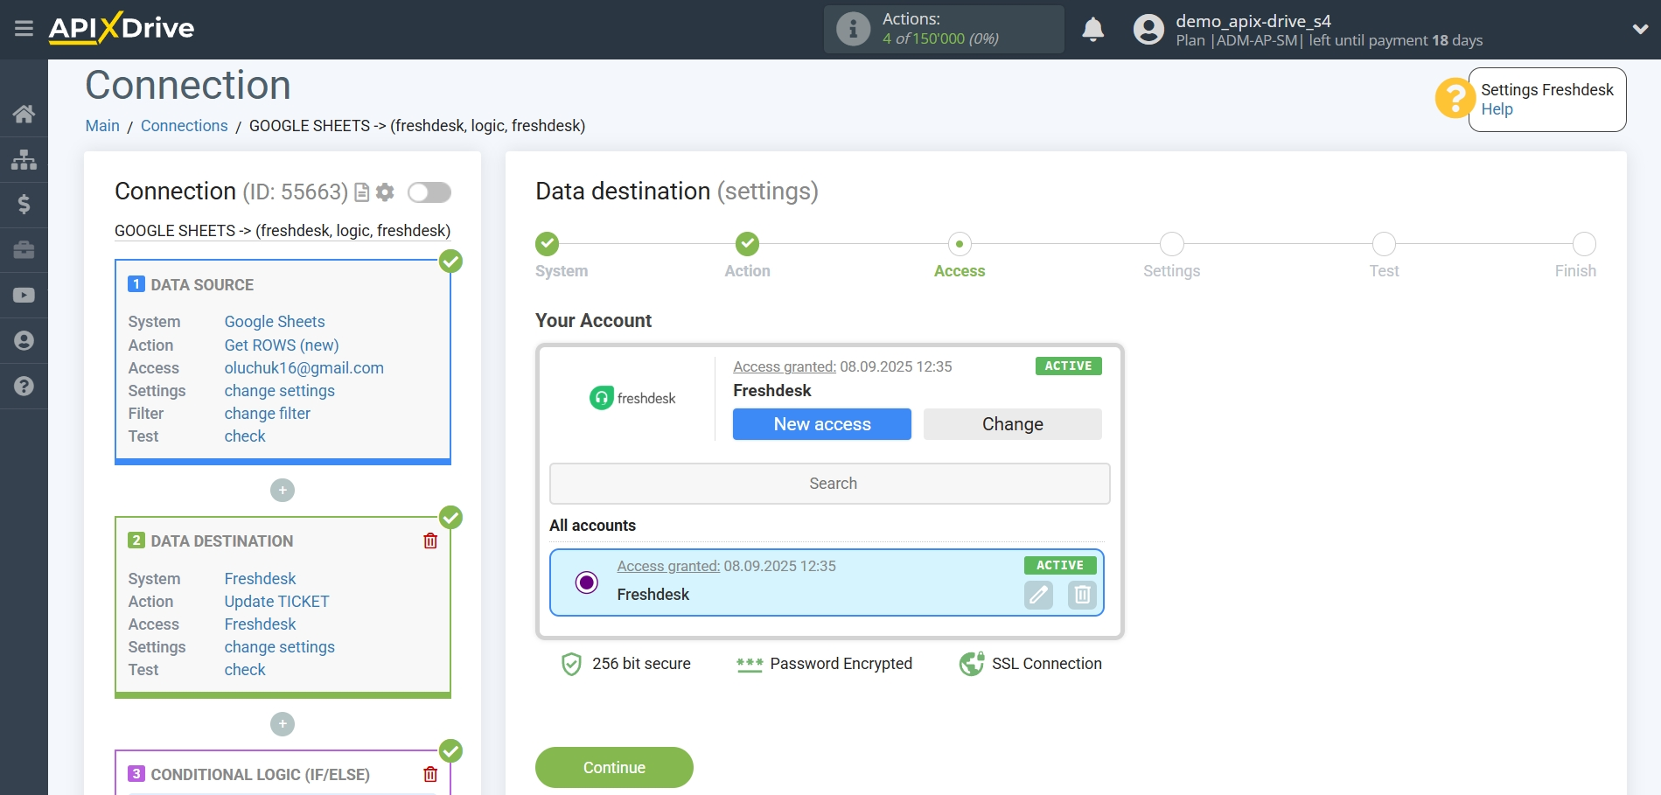Click the Actions info icon
The height and width of the screenshot is (795, 1661).
pos(853,29)
